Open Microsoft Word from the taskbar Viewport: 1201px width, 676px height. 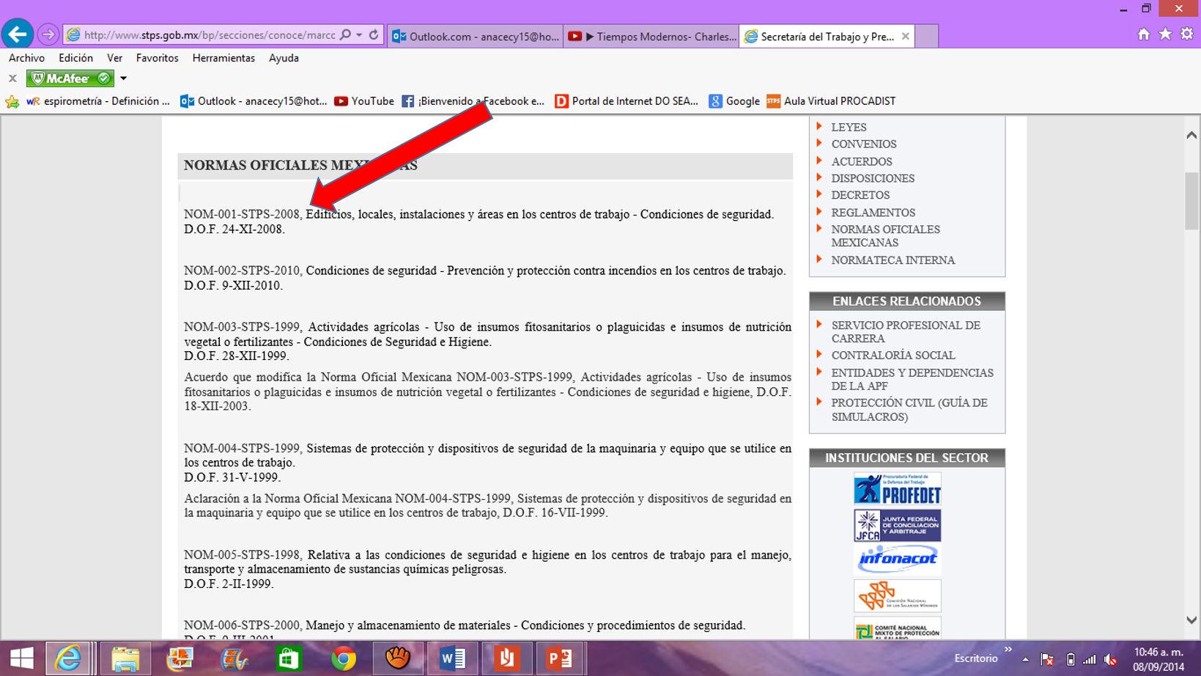click(452, 658)
